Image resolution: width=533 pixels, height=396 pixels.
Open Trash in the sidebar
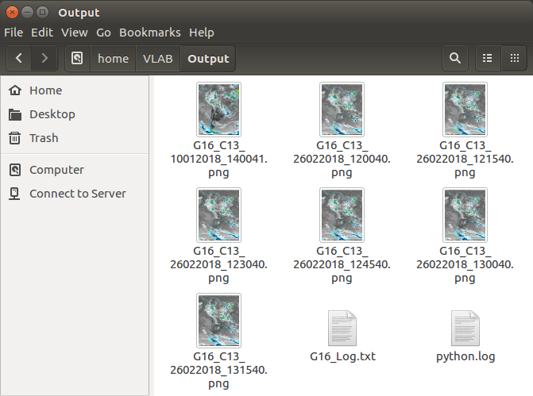pos(44,138)
